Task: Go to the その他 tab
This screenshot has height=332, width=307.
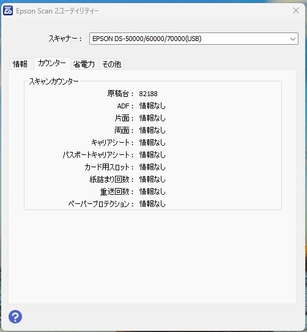Action: coord(111,64)
